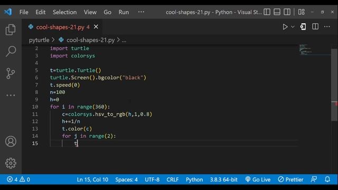
Task: Expand breadcrumb symbols ellipsis
Action: coord(124,40)
